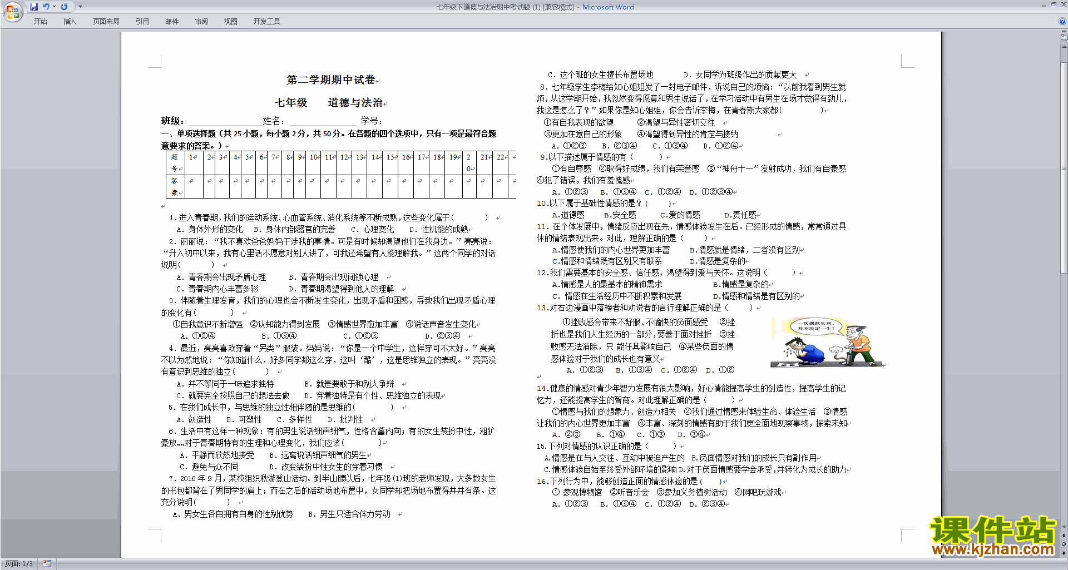Click the 姓名 blank underline field
The height and width of the screenshot is (570, 1068).
(x=323, y=121)
